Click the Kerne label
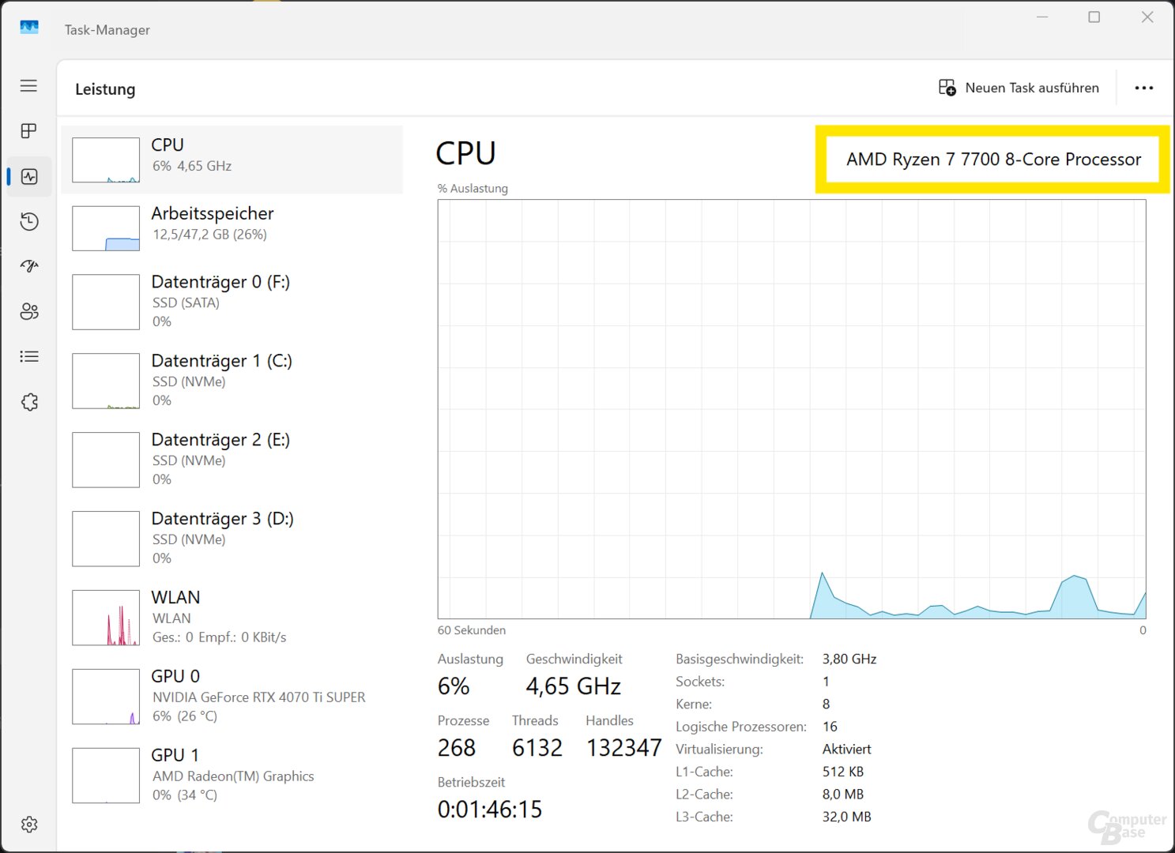 [694, 704]
